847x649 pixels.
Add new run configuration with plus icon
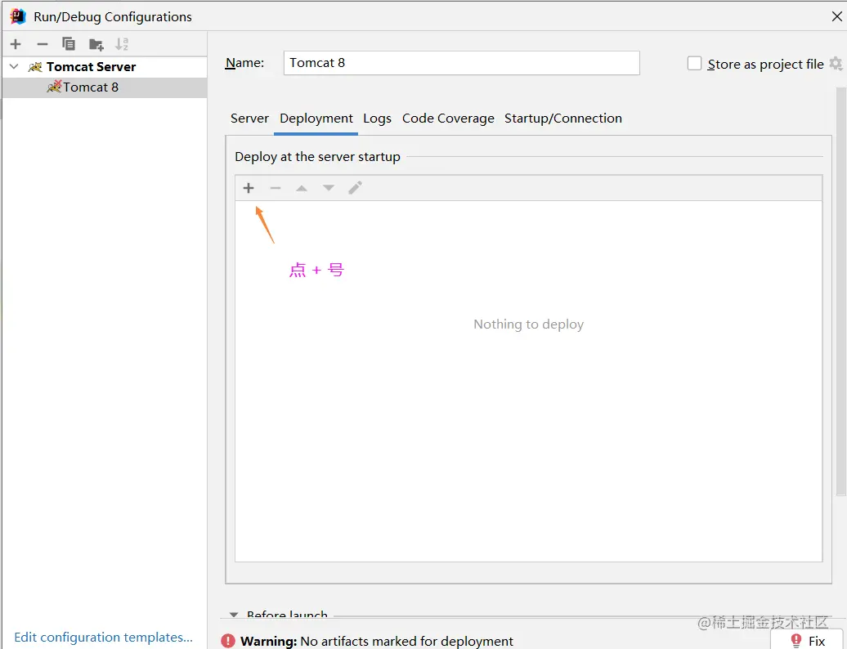click(x=16, y=44)
